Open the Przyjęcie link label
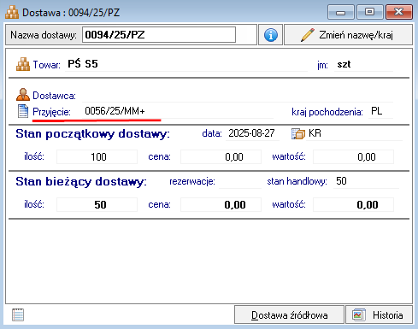 tap(51, 112)
